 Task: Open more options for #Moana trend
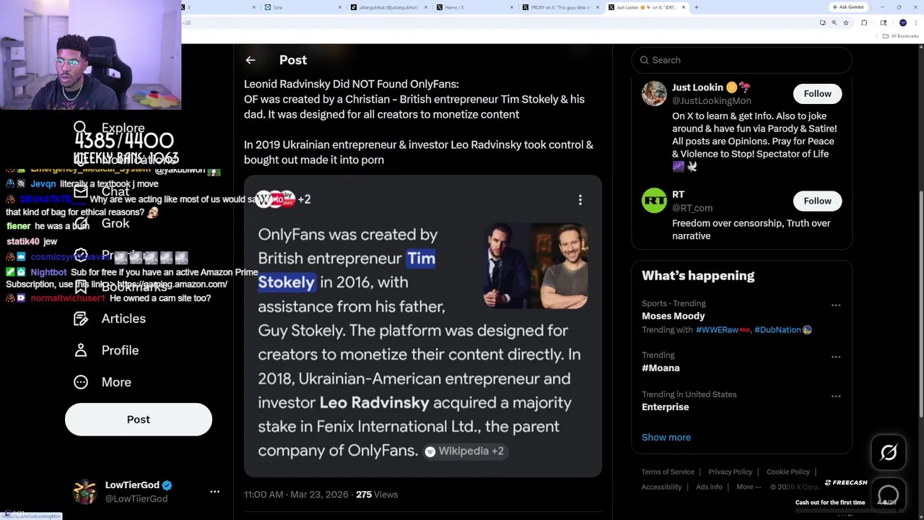tap(836, 357)
